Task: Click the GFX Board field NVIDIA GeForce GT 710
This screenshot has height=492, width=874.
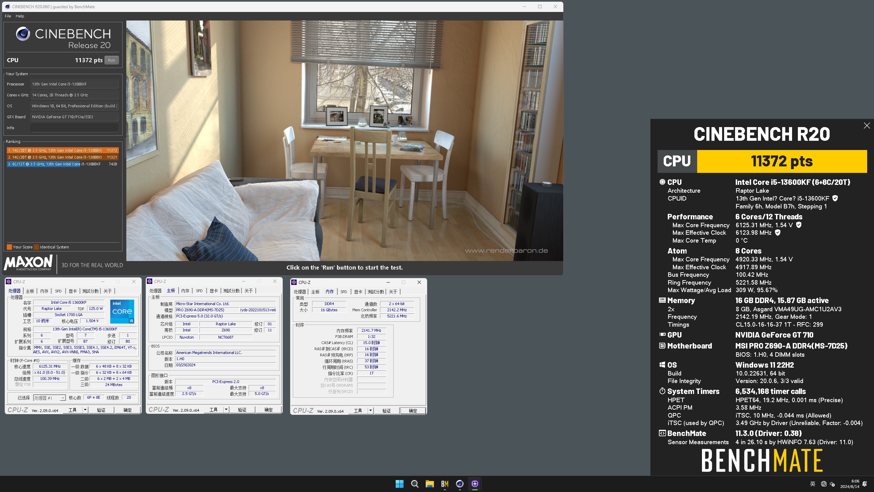Action: coord(74,117)
